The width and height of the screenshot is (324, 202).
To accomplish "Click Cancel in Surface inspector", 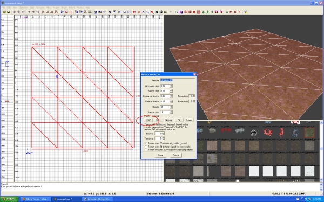I will 176,155.
